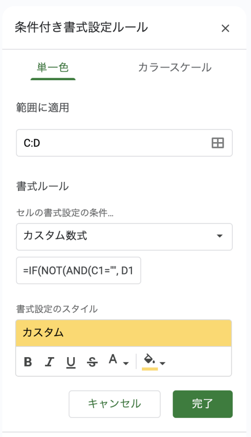
Task: Close the conditional format rules panel
Action: coord(225,28)
